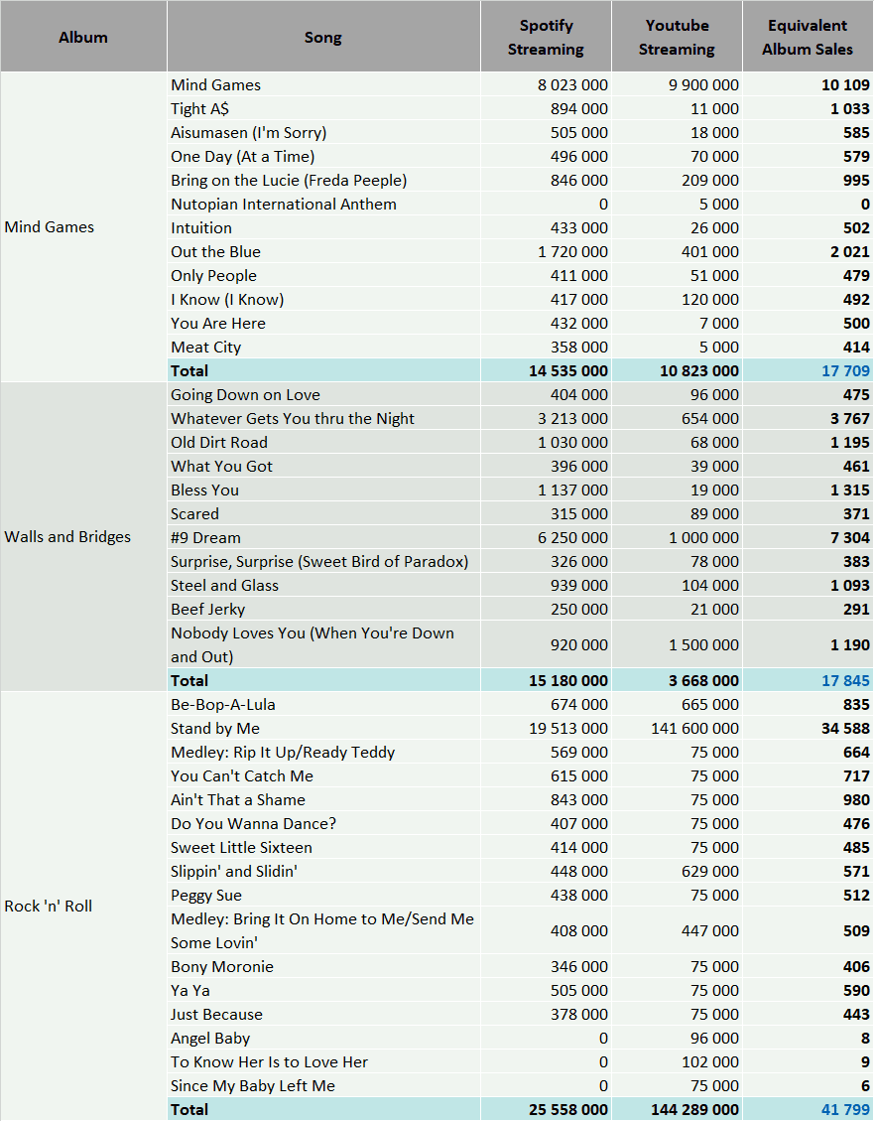
Task: Click Bring on the Lucie (Freda Peeple)
Action: pyautogui.click(x=323, y=180)
